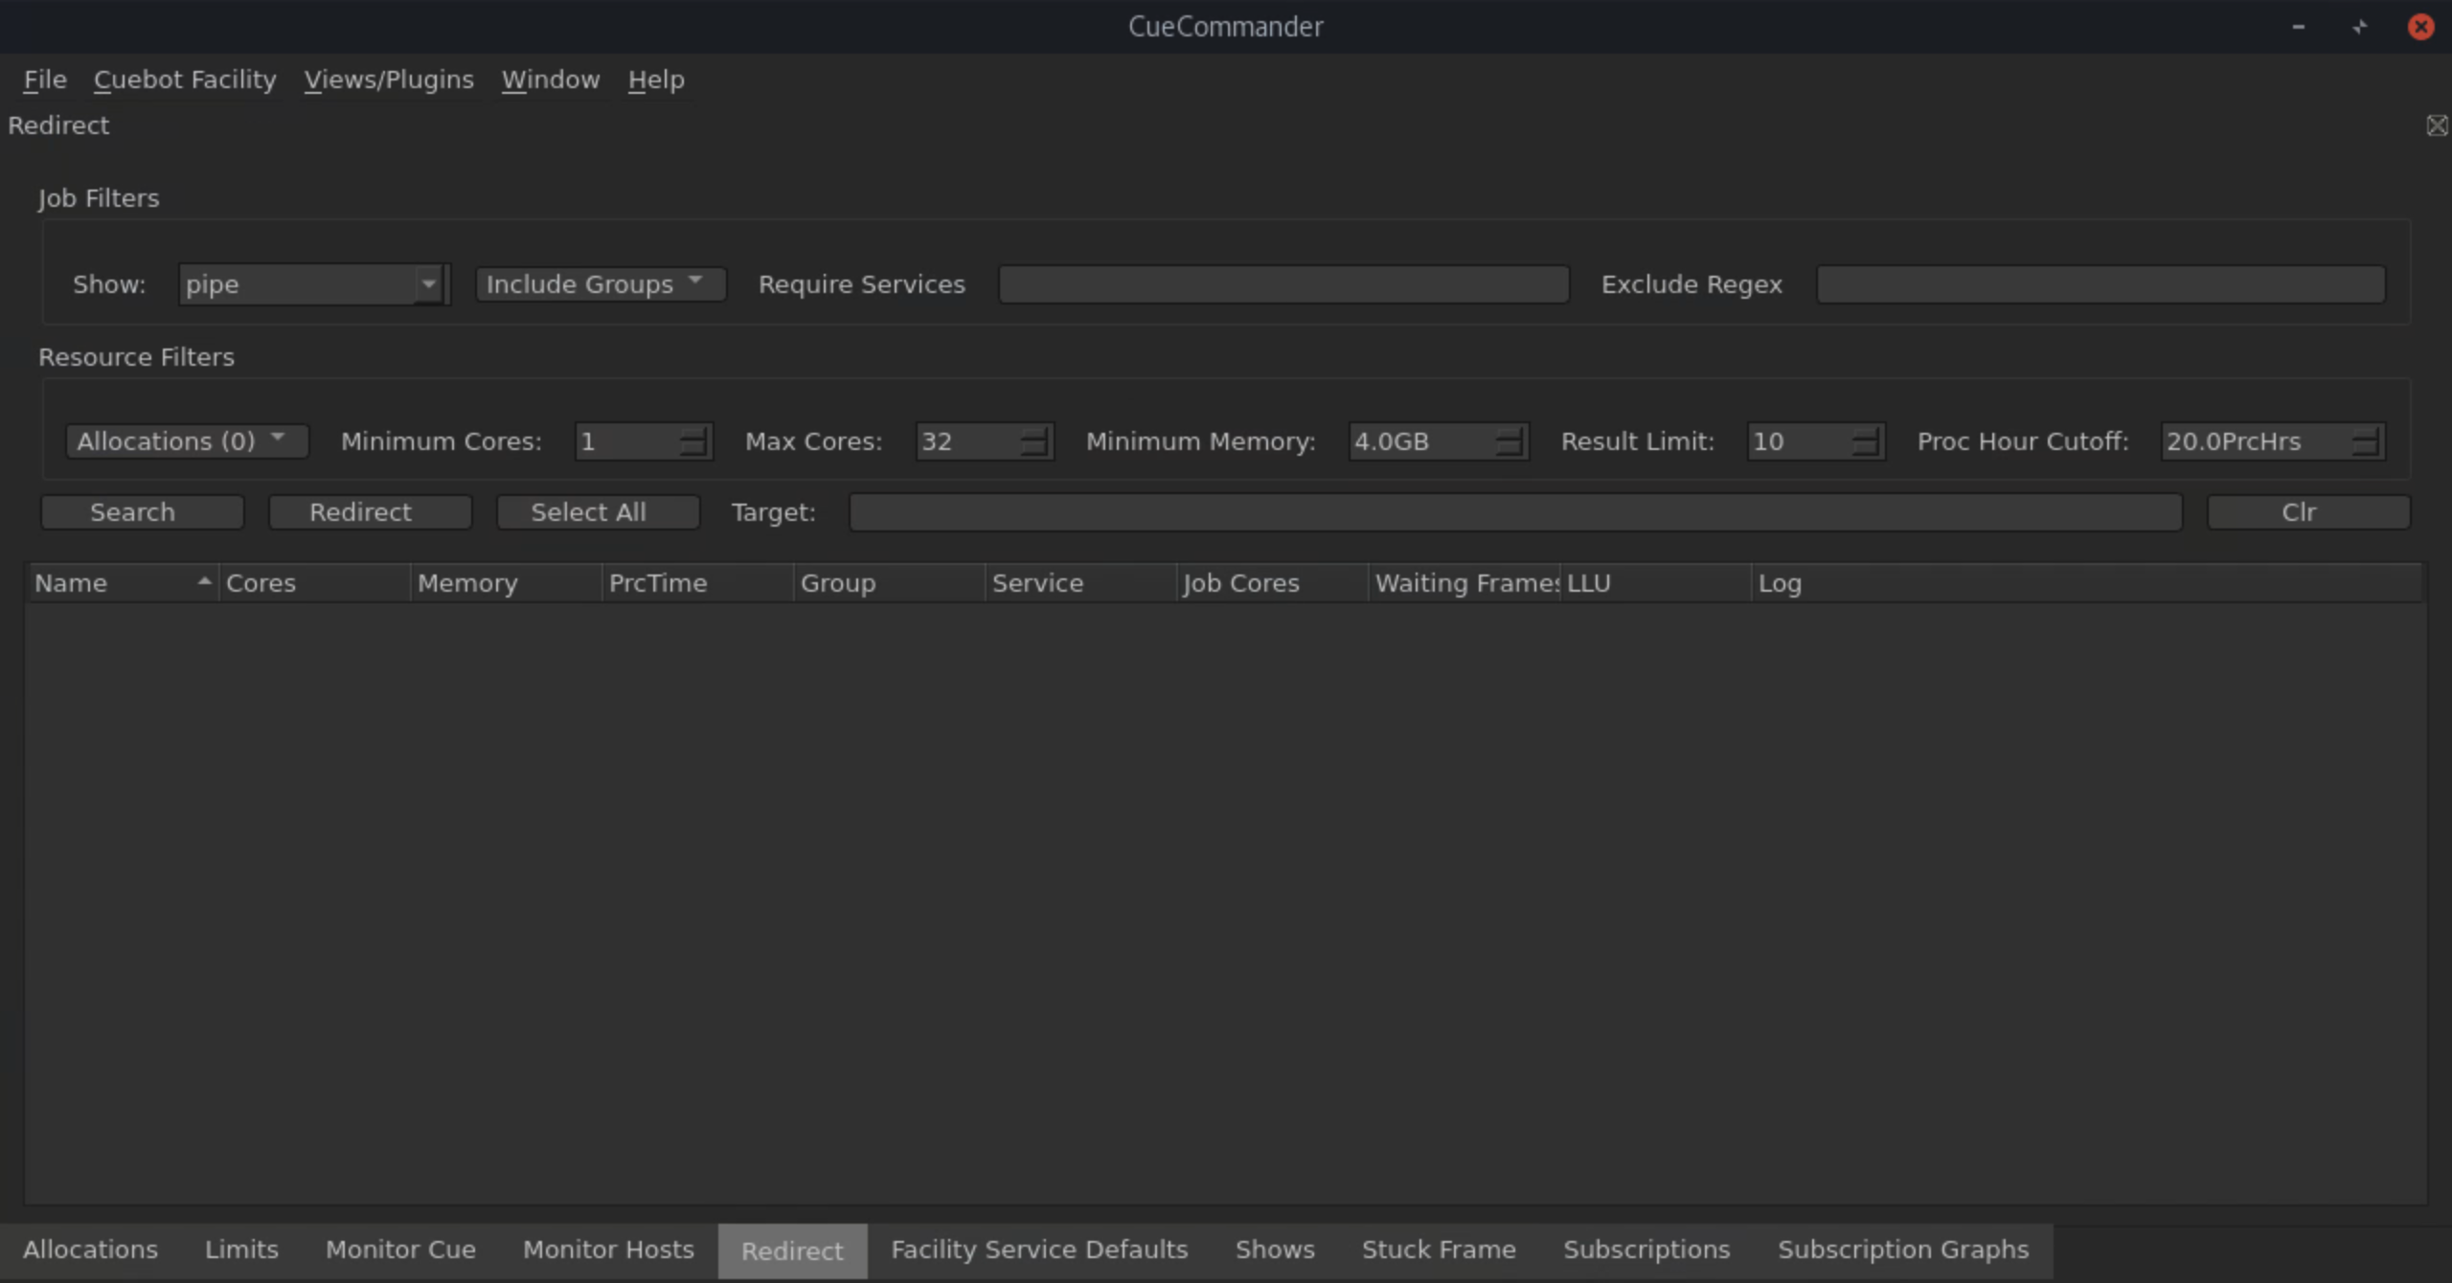Sort by the Service column header
This screenshot has height=1283, width=2452.
coord(1080,583)
